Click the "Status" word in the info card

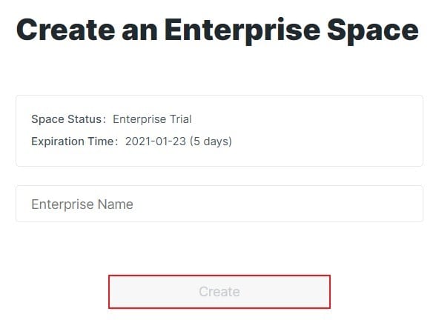coord(85,119)
